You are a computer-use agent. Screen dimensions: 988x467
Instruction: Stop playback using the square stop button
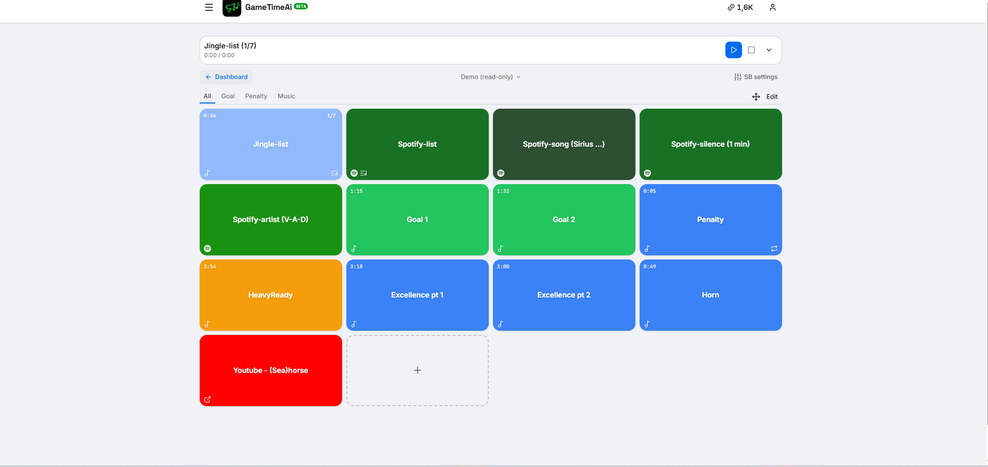[751, 50]
